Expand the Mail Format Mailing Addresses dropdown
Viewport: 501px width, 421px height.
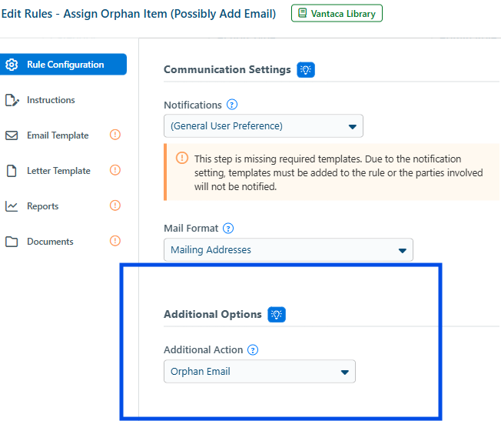coord(288,249)
